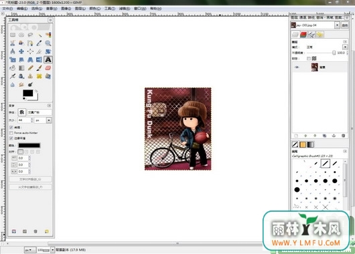Toggle the eye visibility of the layer
This screenshot has height=254, width=355.
click(x=297, y=67)
